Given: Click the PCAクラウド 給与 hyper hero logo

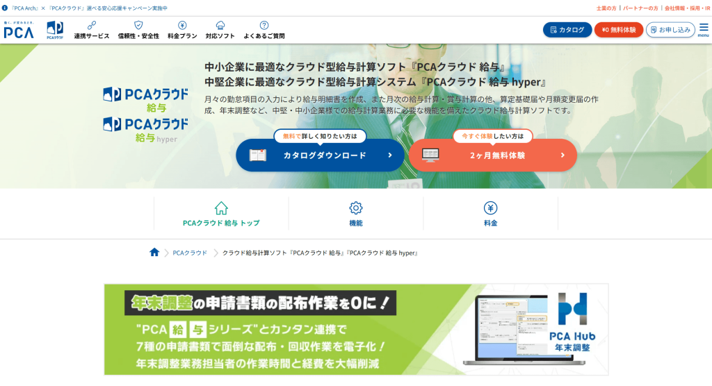Looking at the screenshot, I should point(145,131).
